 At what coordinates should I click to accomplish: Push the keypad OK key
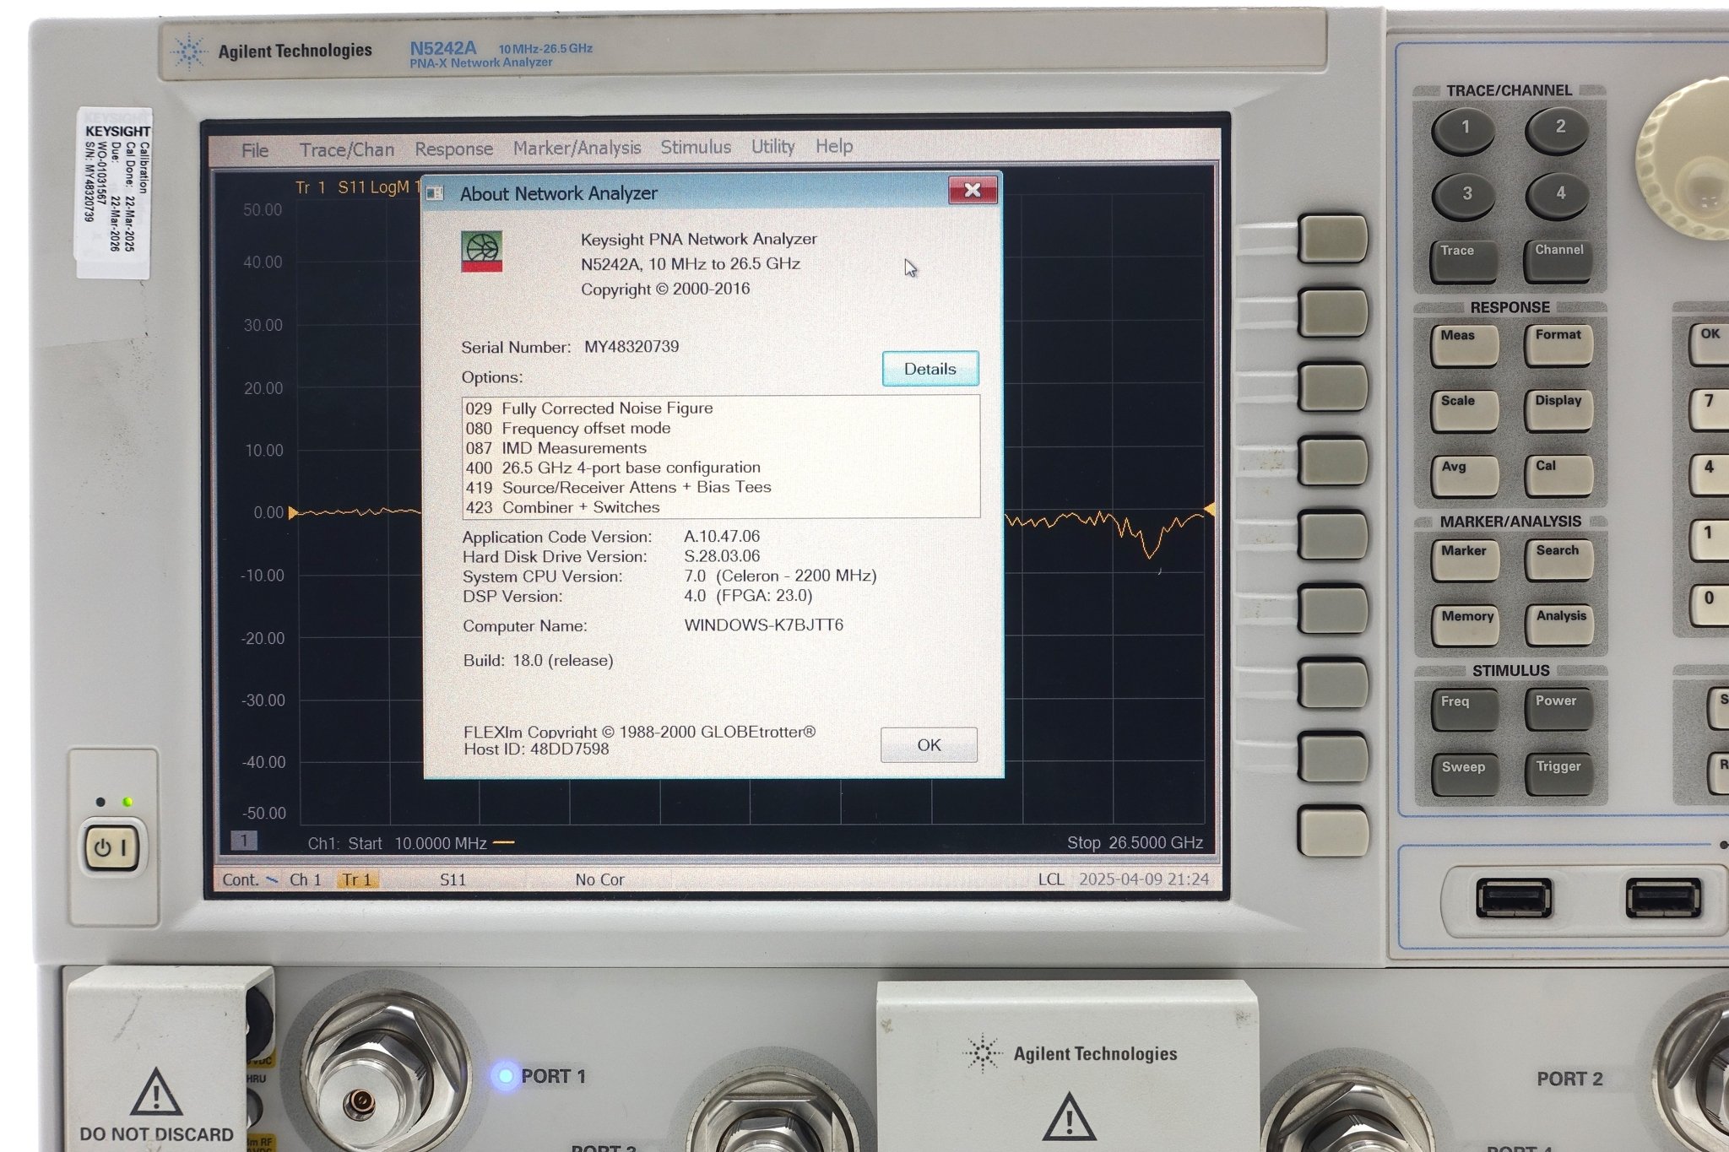(x=1708, y=345)
